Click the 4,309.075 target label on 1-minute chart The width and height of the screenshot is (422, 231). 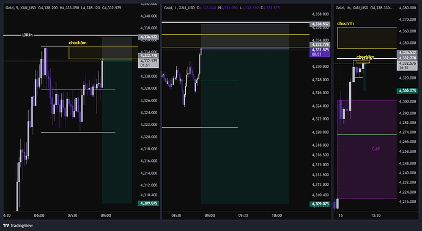tap(320, 204)
